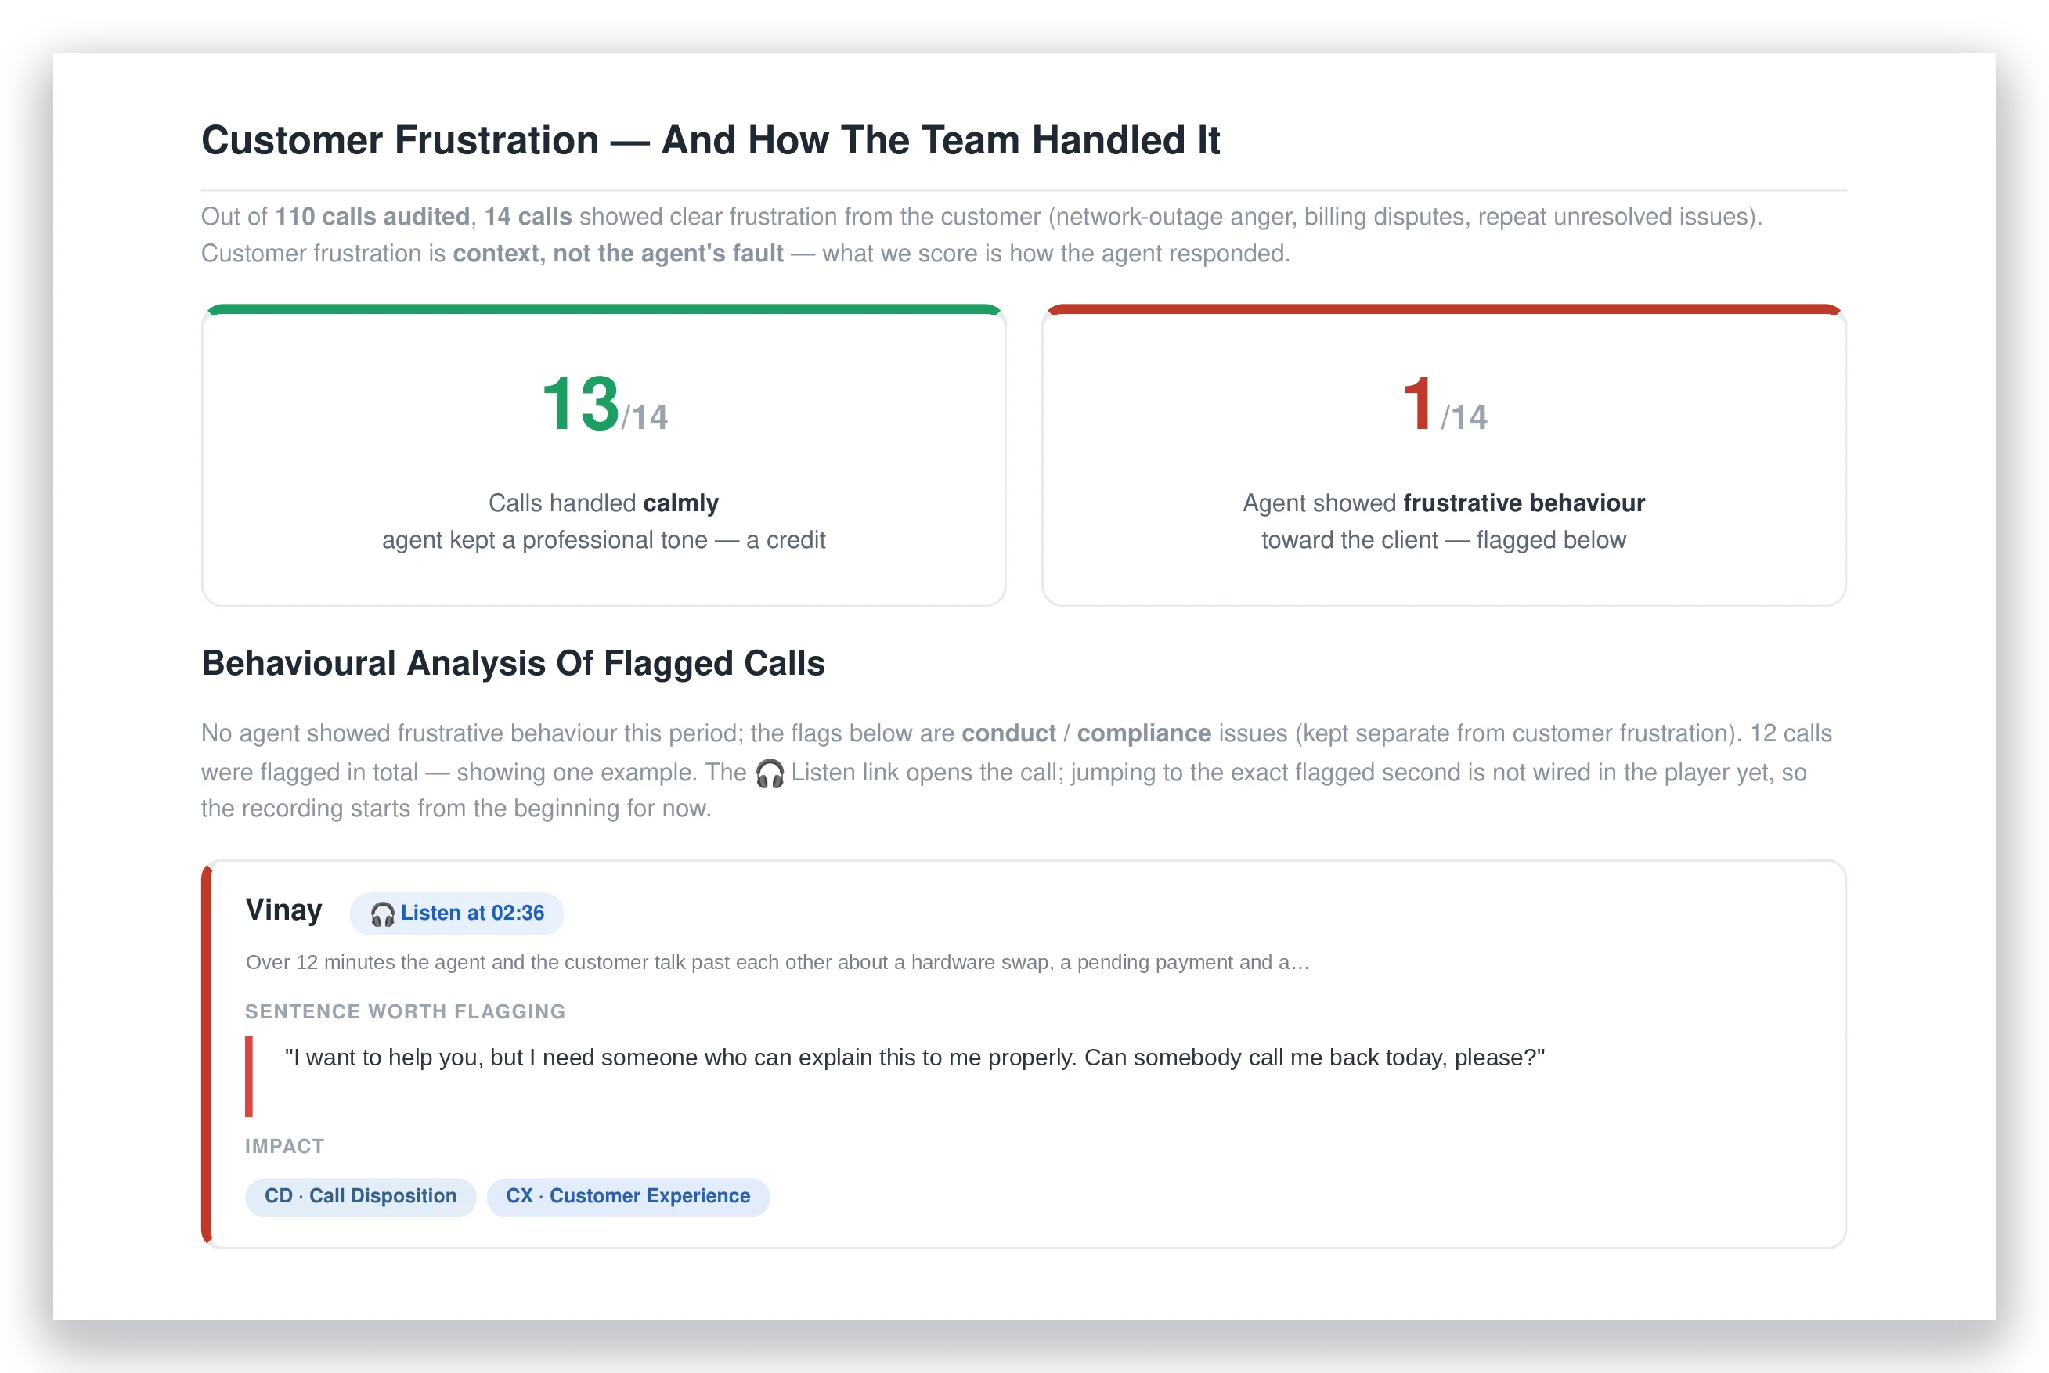Click the red 1 score number
This screenshot has height=1373, width=2049.
(1417, 404)
